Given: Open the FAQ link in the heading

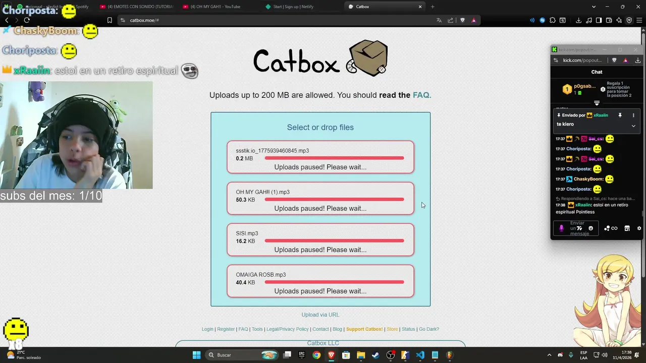Looking at the screenshot, I should (422, 95).
